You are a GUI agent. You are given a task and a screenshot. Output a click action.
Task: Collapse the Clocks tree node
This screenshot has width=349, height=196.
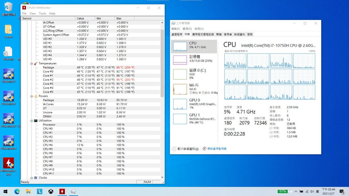32,178
